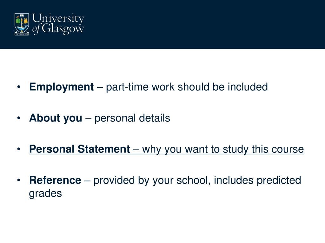
Task: Click the golden bell in the crest
Action: click(x=25, y=21)
